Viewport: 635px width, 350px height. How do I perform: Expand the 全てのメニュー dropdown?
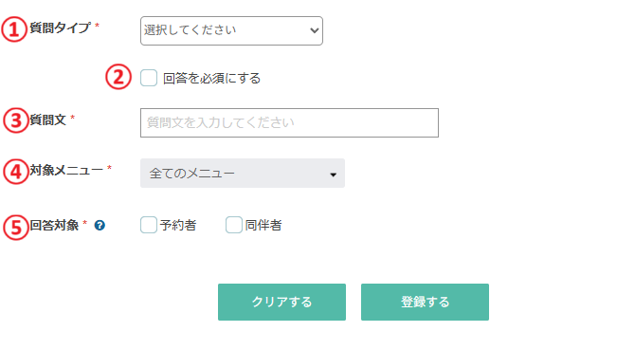(x=243, y=174)
